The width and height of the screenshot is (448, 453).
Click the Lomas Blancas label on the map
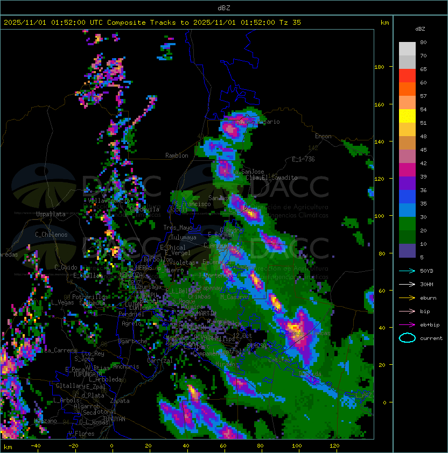click(x=309, y=334)
